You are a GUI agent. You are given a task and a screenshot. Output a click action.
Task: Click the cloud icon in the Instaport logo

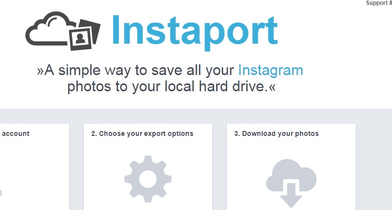point(49,29)
